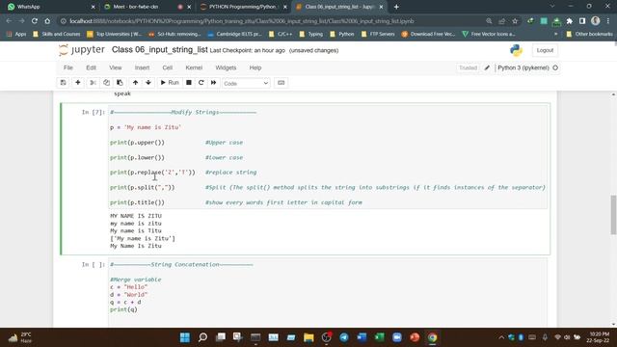617x347 pixels.
Task: Open the Widgets menu
Action: point(226,67)
